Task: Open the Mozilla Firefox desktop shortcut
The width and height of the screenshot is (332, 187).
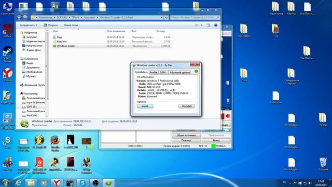Action: coord(55,143)
